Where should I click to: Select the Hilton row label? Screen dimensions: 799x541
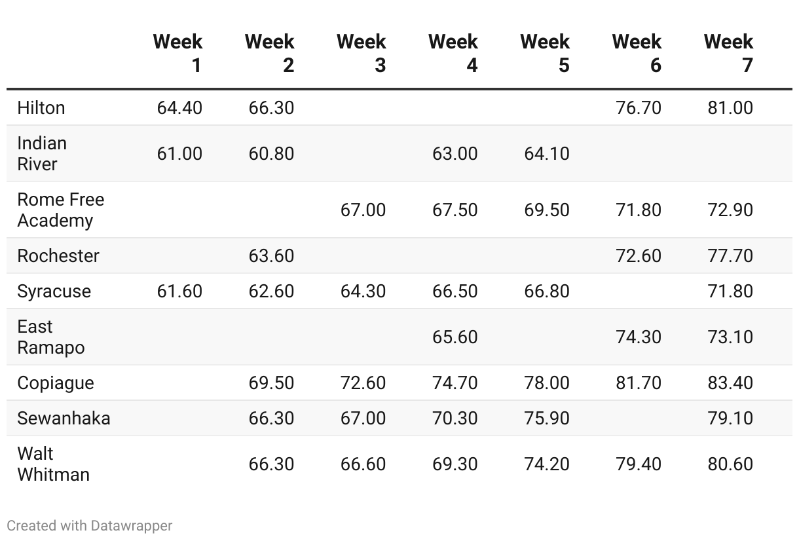[x=41, y=108]
